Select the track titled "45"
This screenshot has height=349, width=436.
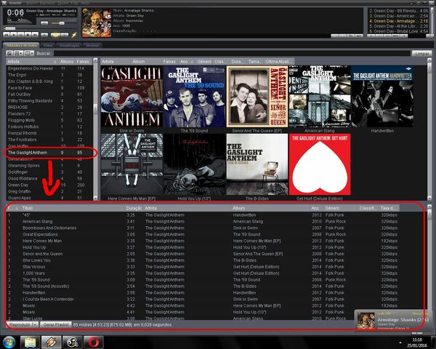pyautogui.click(x=203, y=215)
